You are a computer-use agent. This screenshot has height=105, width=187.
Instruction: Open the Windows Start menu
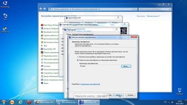4,102
